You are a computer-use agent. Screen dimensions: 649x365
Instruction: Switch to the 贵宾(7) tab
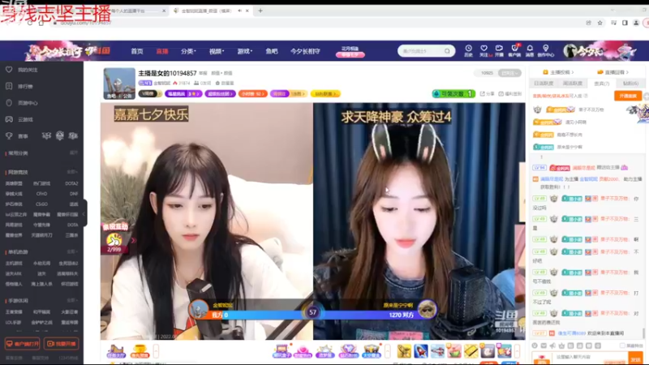pos(601,84)
